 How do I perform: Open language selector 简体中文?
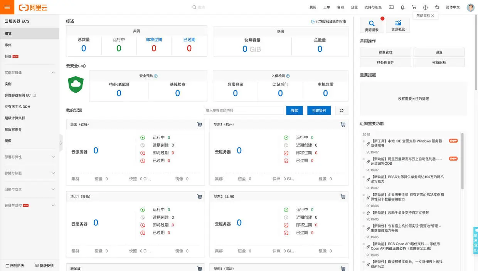[453, 7]
